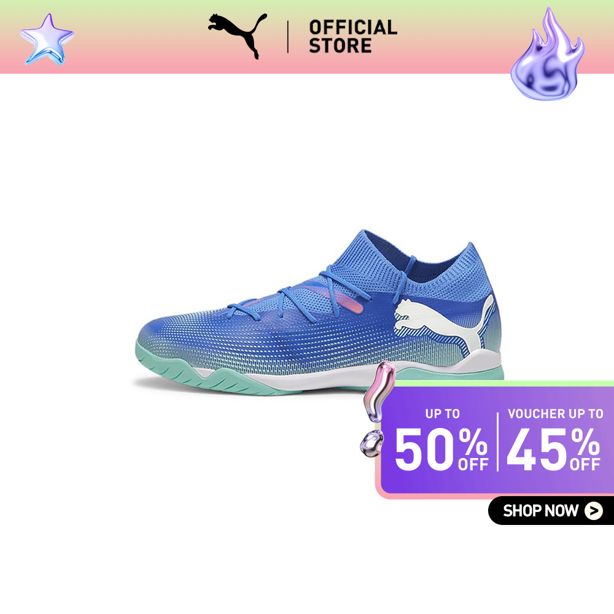Click the gradient header bar

307,37
